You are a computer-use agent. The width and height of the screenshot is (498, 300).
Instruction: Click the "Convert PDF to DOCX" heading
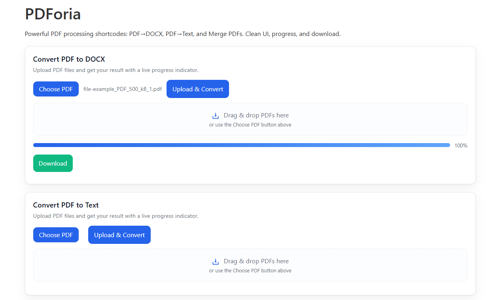tap(69, 59)
